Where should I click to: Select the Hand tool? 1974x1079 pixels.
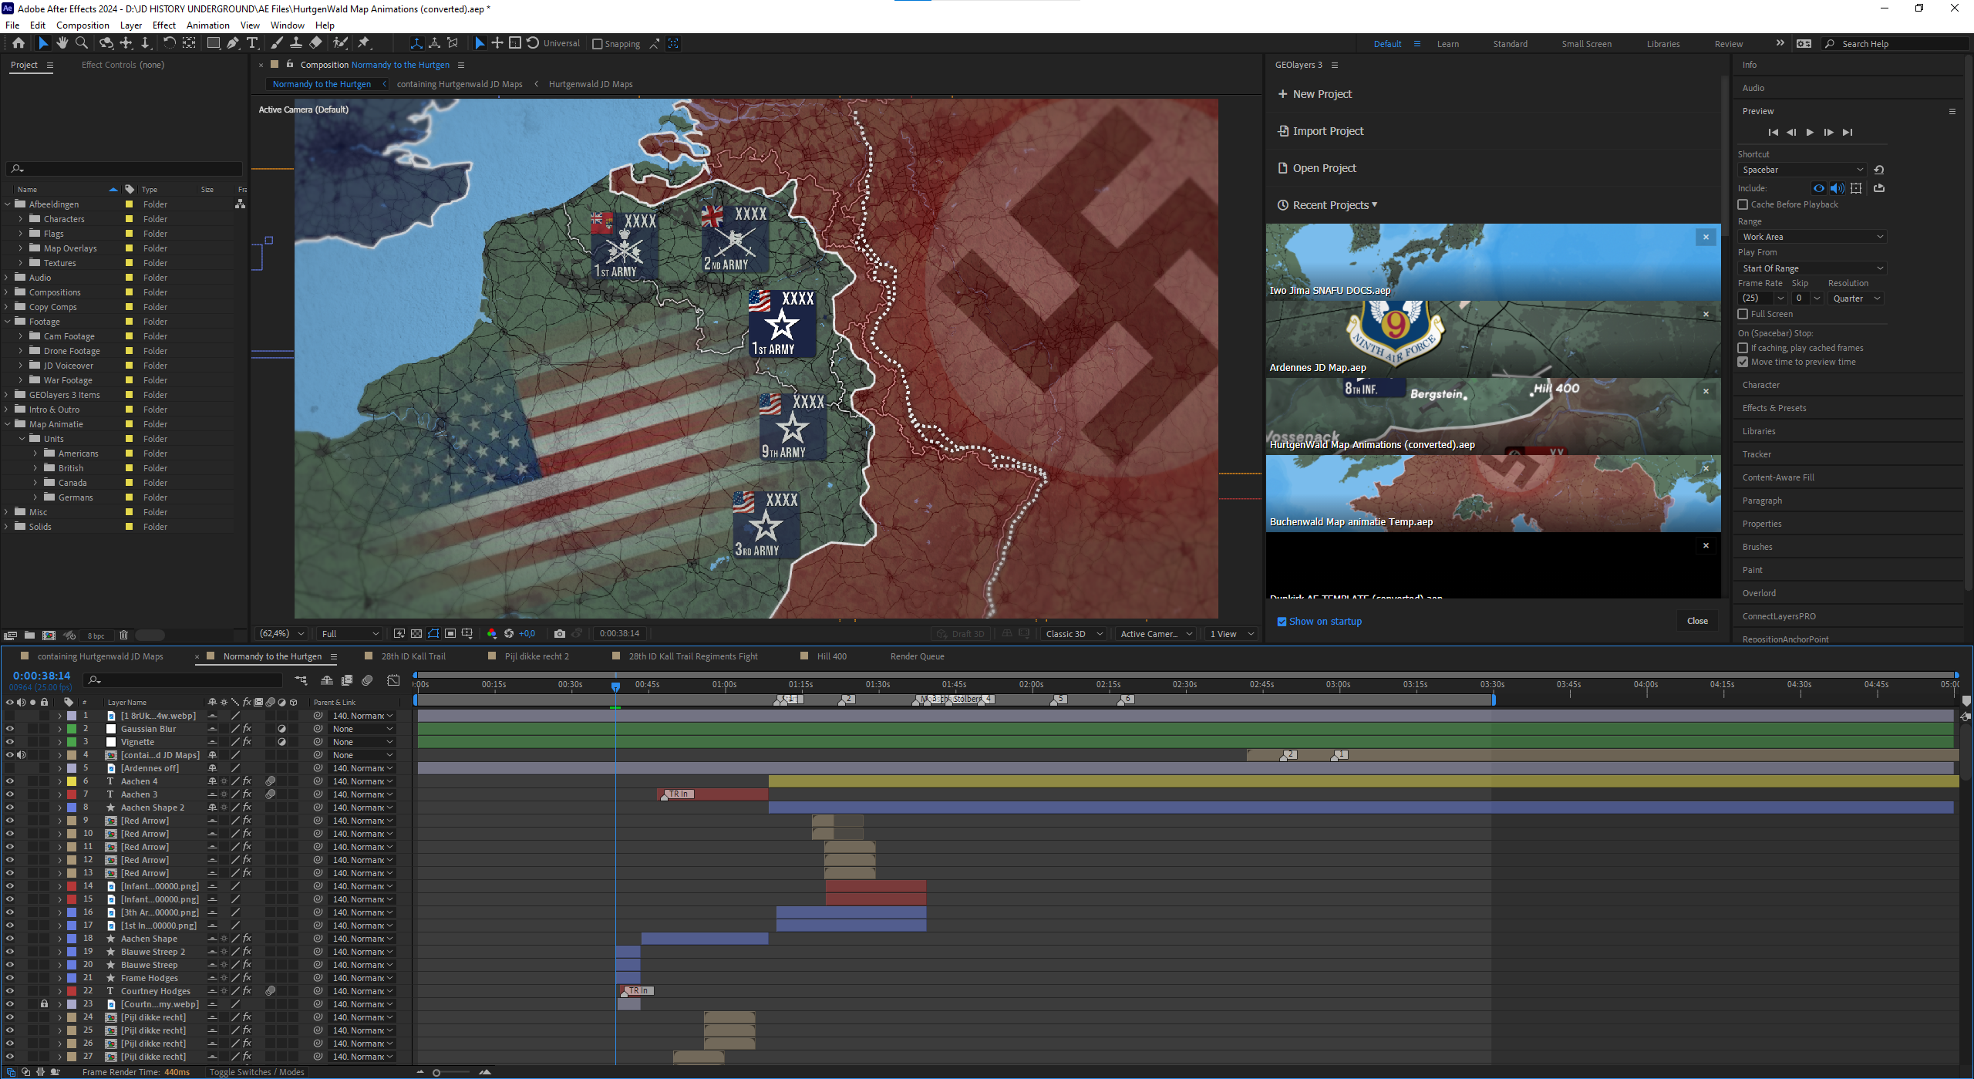pos(62,43)
